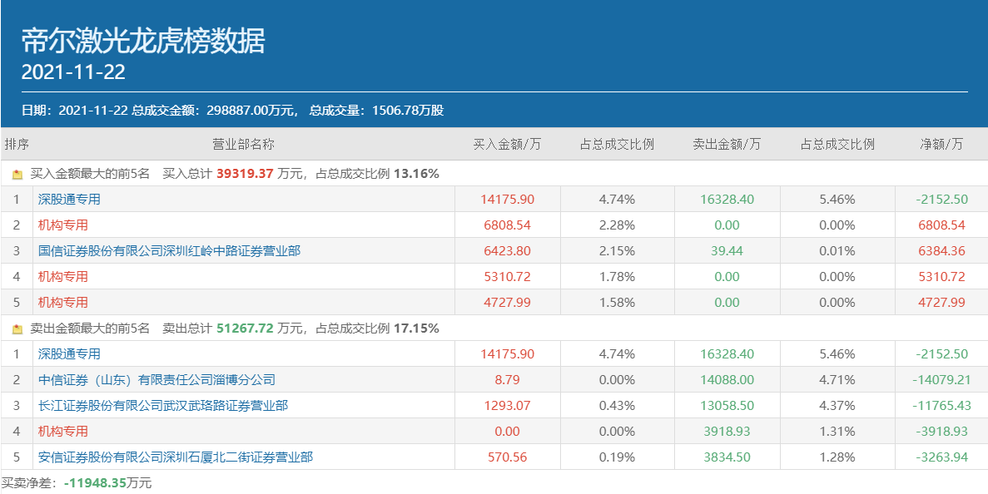Viewport: 988px width, 494px height.
Task: Click 机构专用 in buy row 2
Action: pos(62,225)
